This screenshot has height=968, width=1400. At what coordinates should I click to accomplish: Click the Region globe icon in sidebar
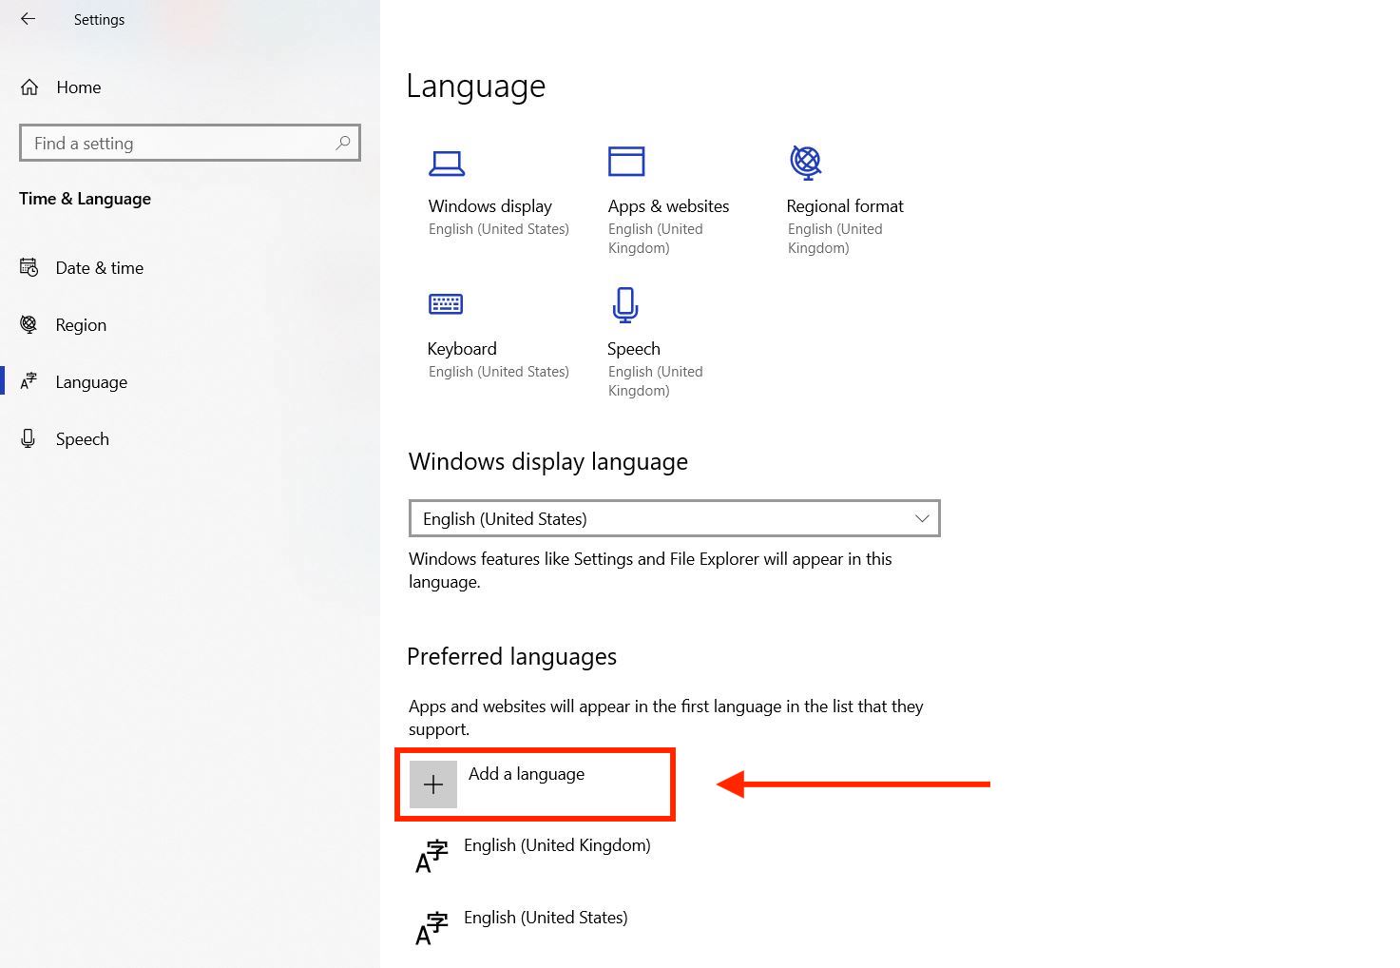click(29, 324)
